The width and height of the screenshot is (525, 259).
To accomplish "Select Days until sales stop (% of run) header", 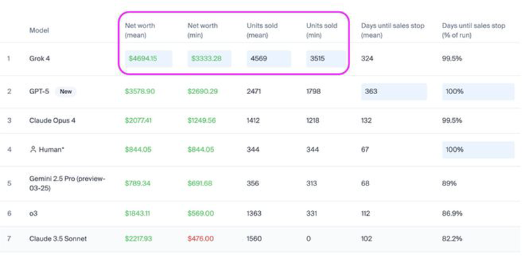I will [474, 30].
